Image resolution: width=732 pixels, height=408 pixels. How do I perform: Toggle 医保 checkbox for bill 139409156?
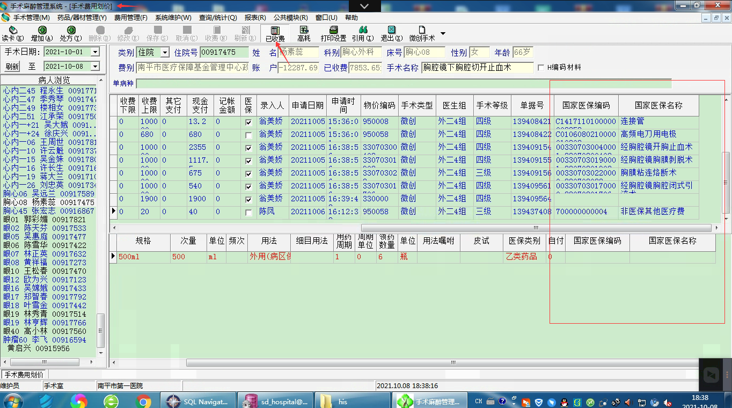point(248,174)
